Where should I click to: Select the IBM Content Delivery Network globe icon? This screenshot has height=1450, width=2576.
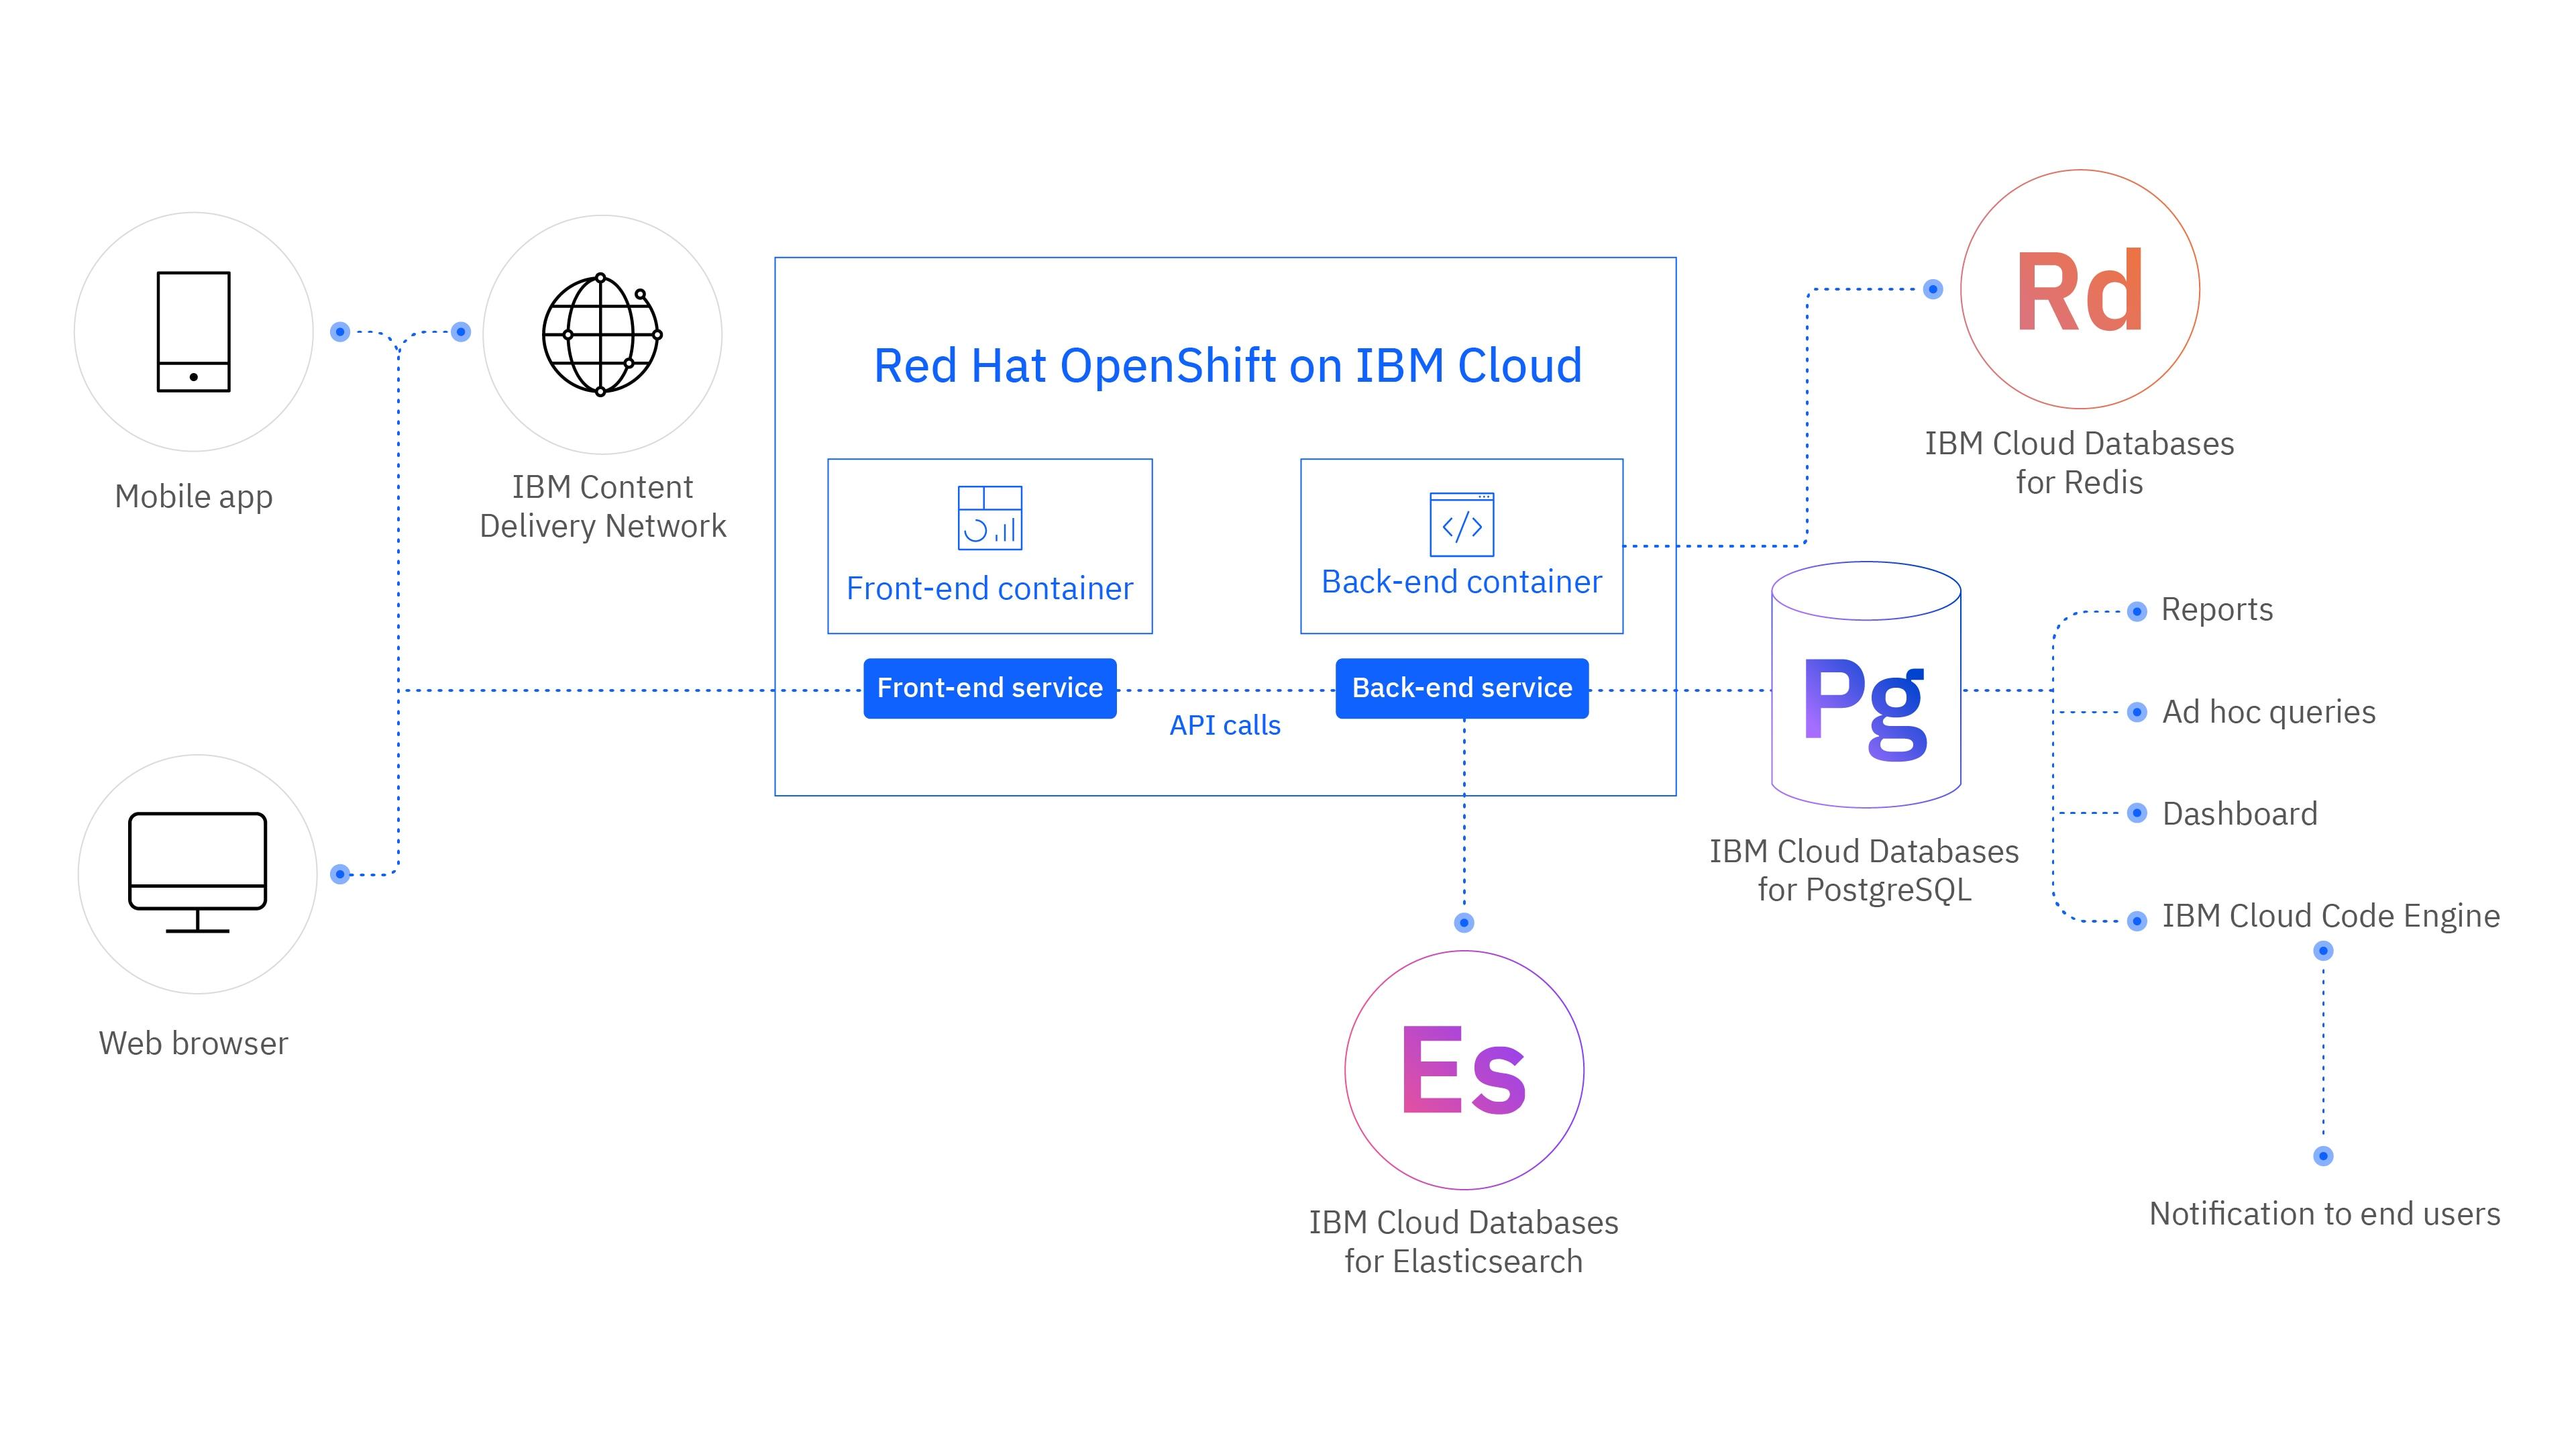(602, 334)
